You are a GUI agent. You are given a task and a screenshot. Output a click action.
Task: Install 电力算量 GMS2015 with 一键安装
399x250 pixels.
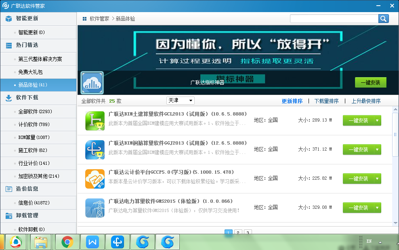[x=358, y=208]
